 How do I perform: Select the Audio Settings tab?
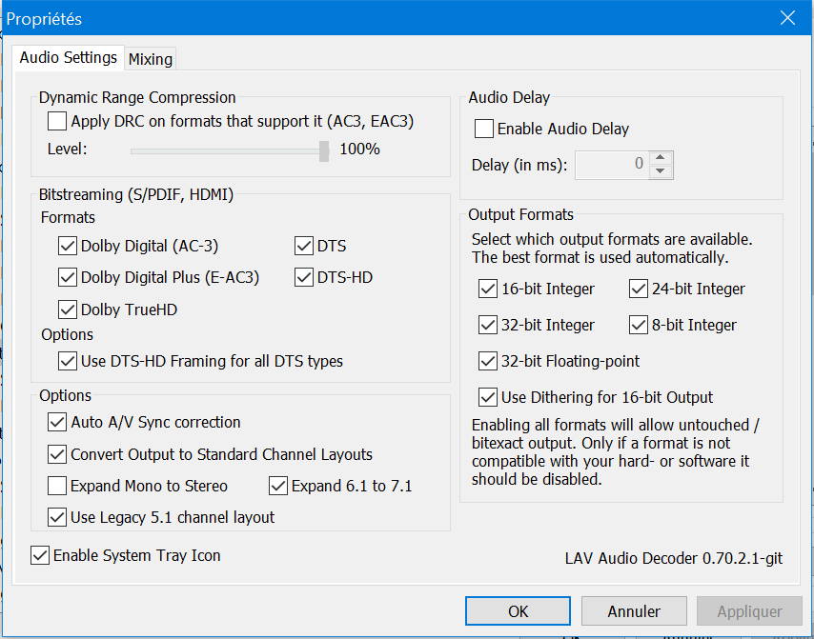tap(69, 57)
